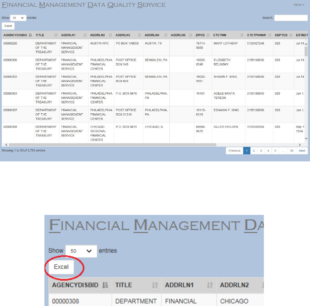Sort upper table by TITLE column icon

click(x=56, y=35)
